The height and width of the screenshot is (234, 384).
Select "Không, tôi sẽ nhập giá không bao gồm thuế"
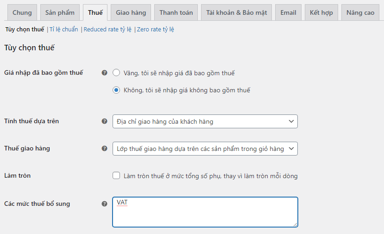pyautogui.click(x=116, y=90)
